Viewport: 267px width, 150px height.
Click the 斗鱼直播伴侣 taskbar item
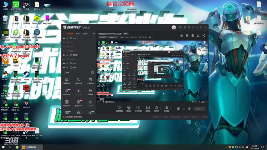(32, 147)
